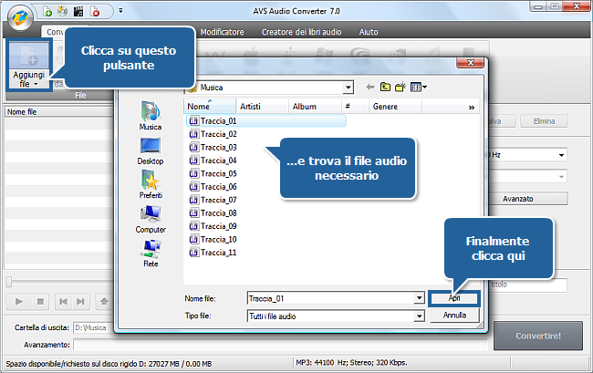Open the Aiuto tab
Image resolution: width=593 pixels, height=373 pixels.
coord(369,32)
